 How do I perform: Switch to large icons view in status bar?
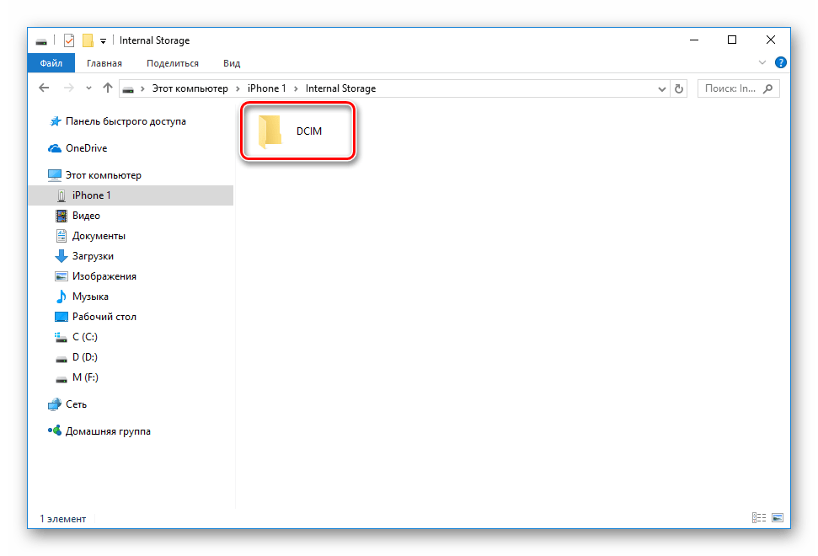point(778,517)
